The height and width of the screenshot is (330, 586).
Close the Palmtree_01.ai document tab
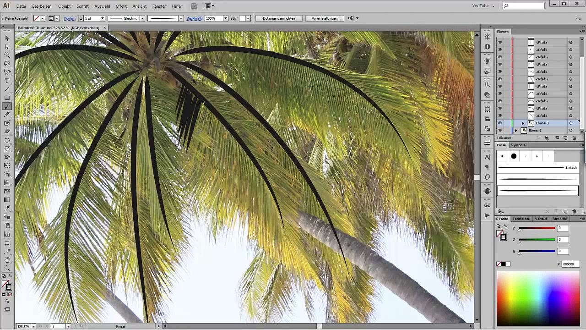(104, 28)
